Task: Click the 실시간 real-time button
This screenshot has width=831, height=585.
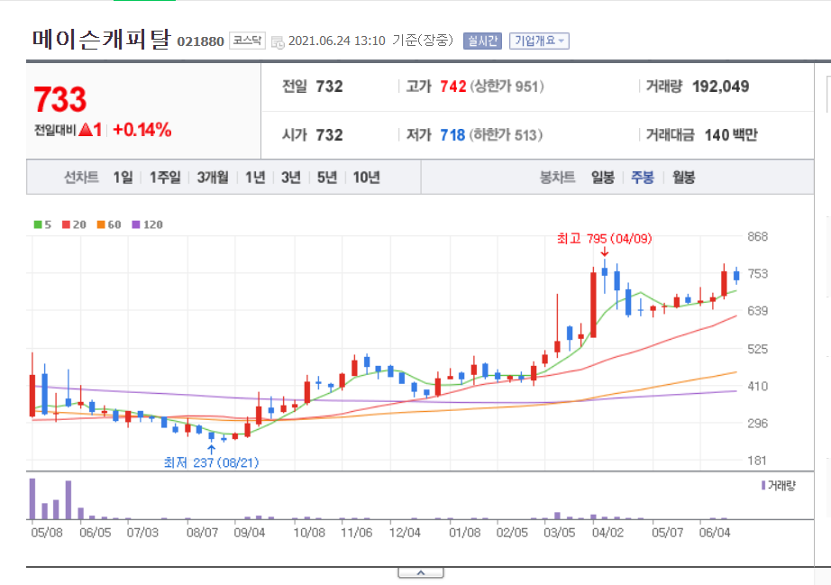Action: [x=482, y=41]
